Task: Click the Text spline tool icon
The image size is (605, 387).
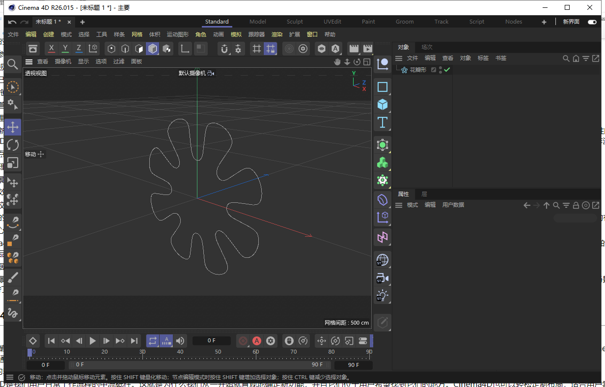Action: pos(383,122)
